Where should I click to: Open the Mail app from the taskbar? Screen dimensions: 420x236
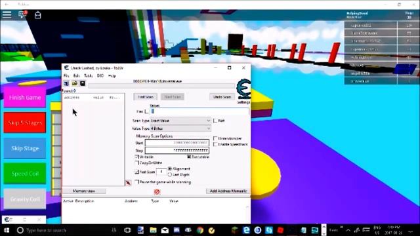[165, 230]
